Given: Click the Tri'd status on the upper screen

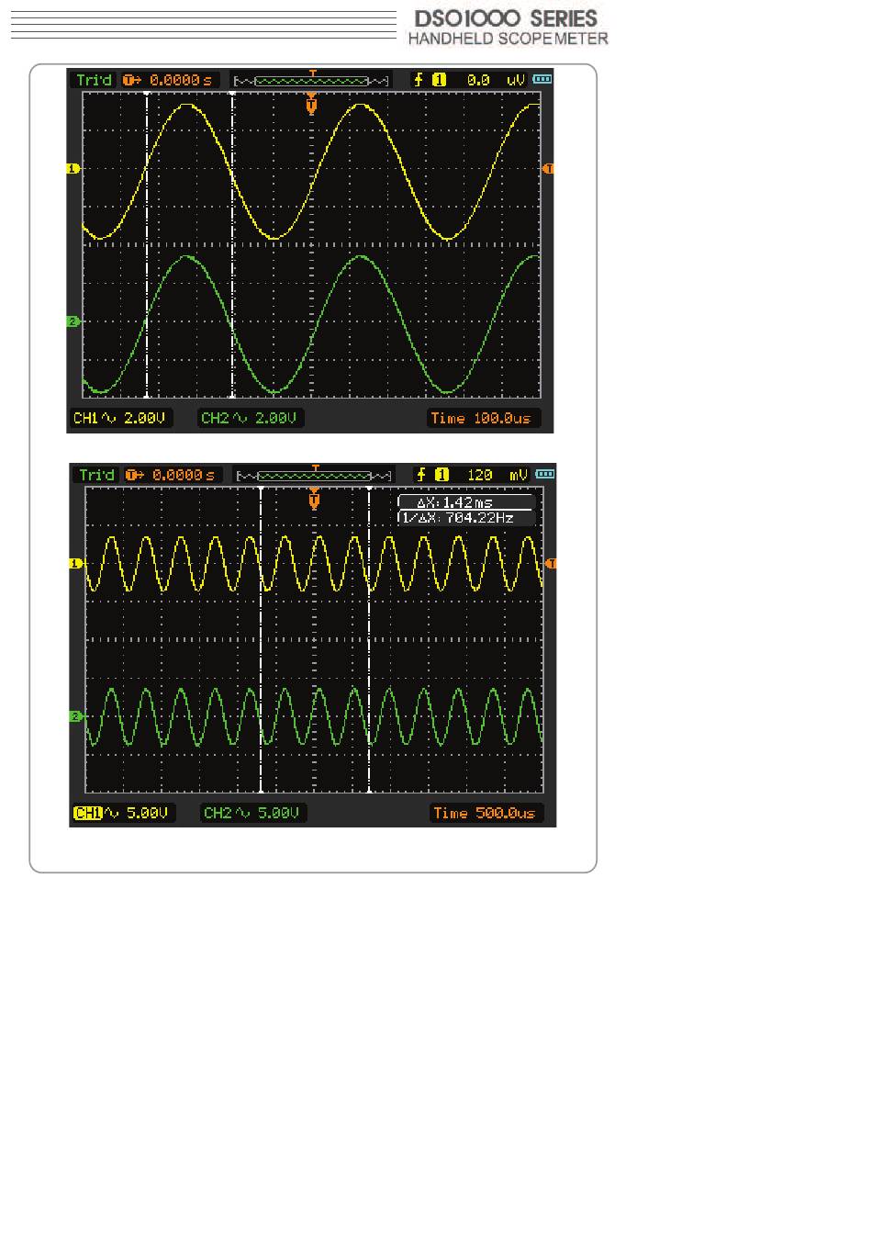Looking at the screenshot, I should click(x=94, y=80).
